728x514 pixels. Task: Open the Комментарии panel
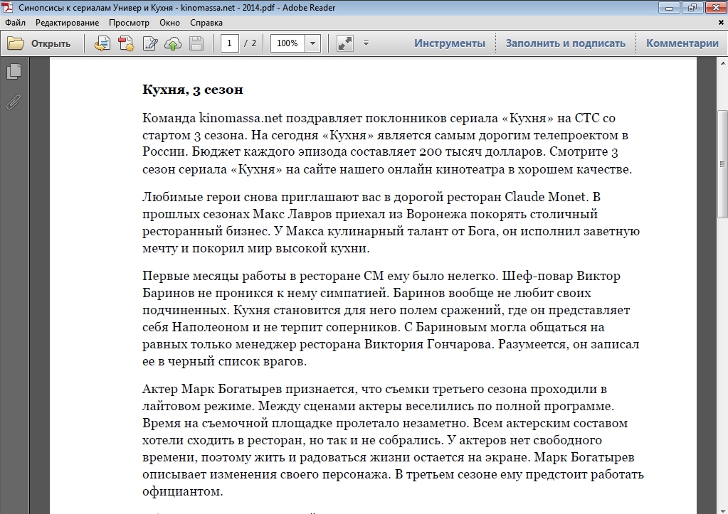[x=682, y=43]
